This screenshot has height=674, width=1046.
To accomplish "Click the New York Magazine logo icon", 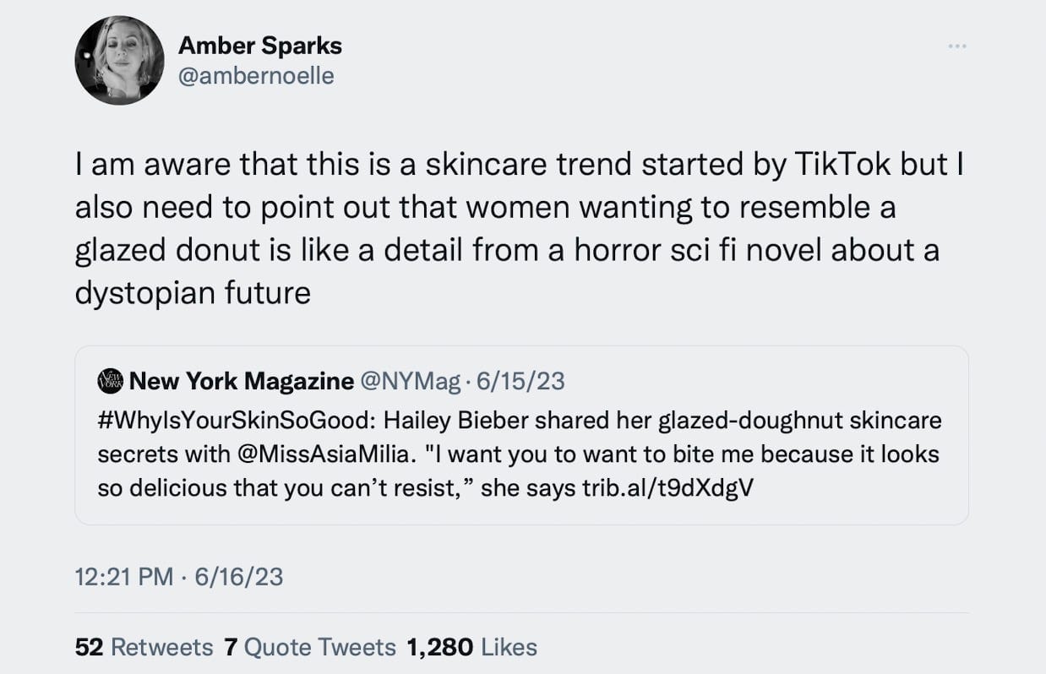I will 111,381.
